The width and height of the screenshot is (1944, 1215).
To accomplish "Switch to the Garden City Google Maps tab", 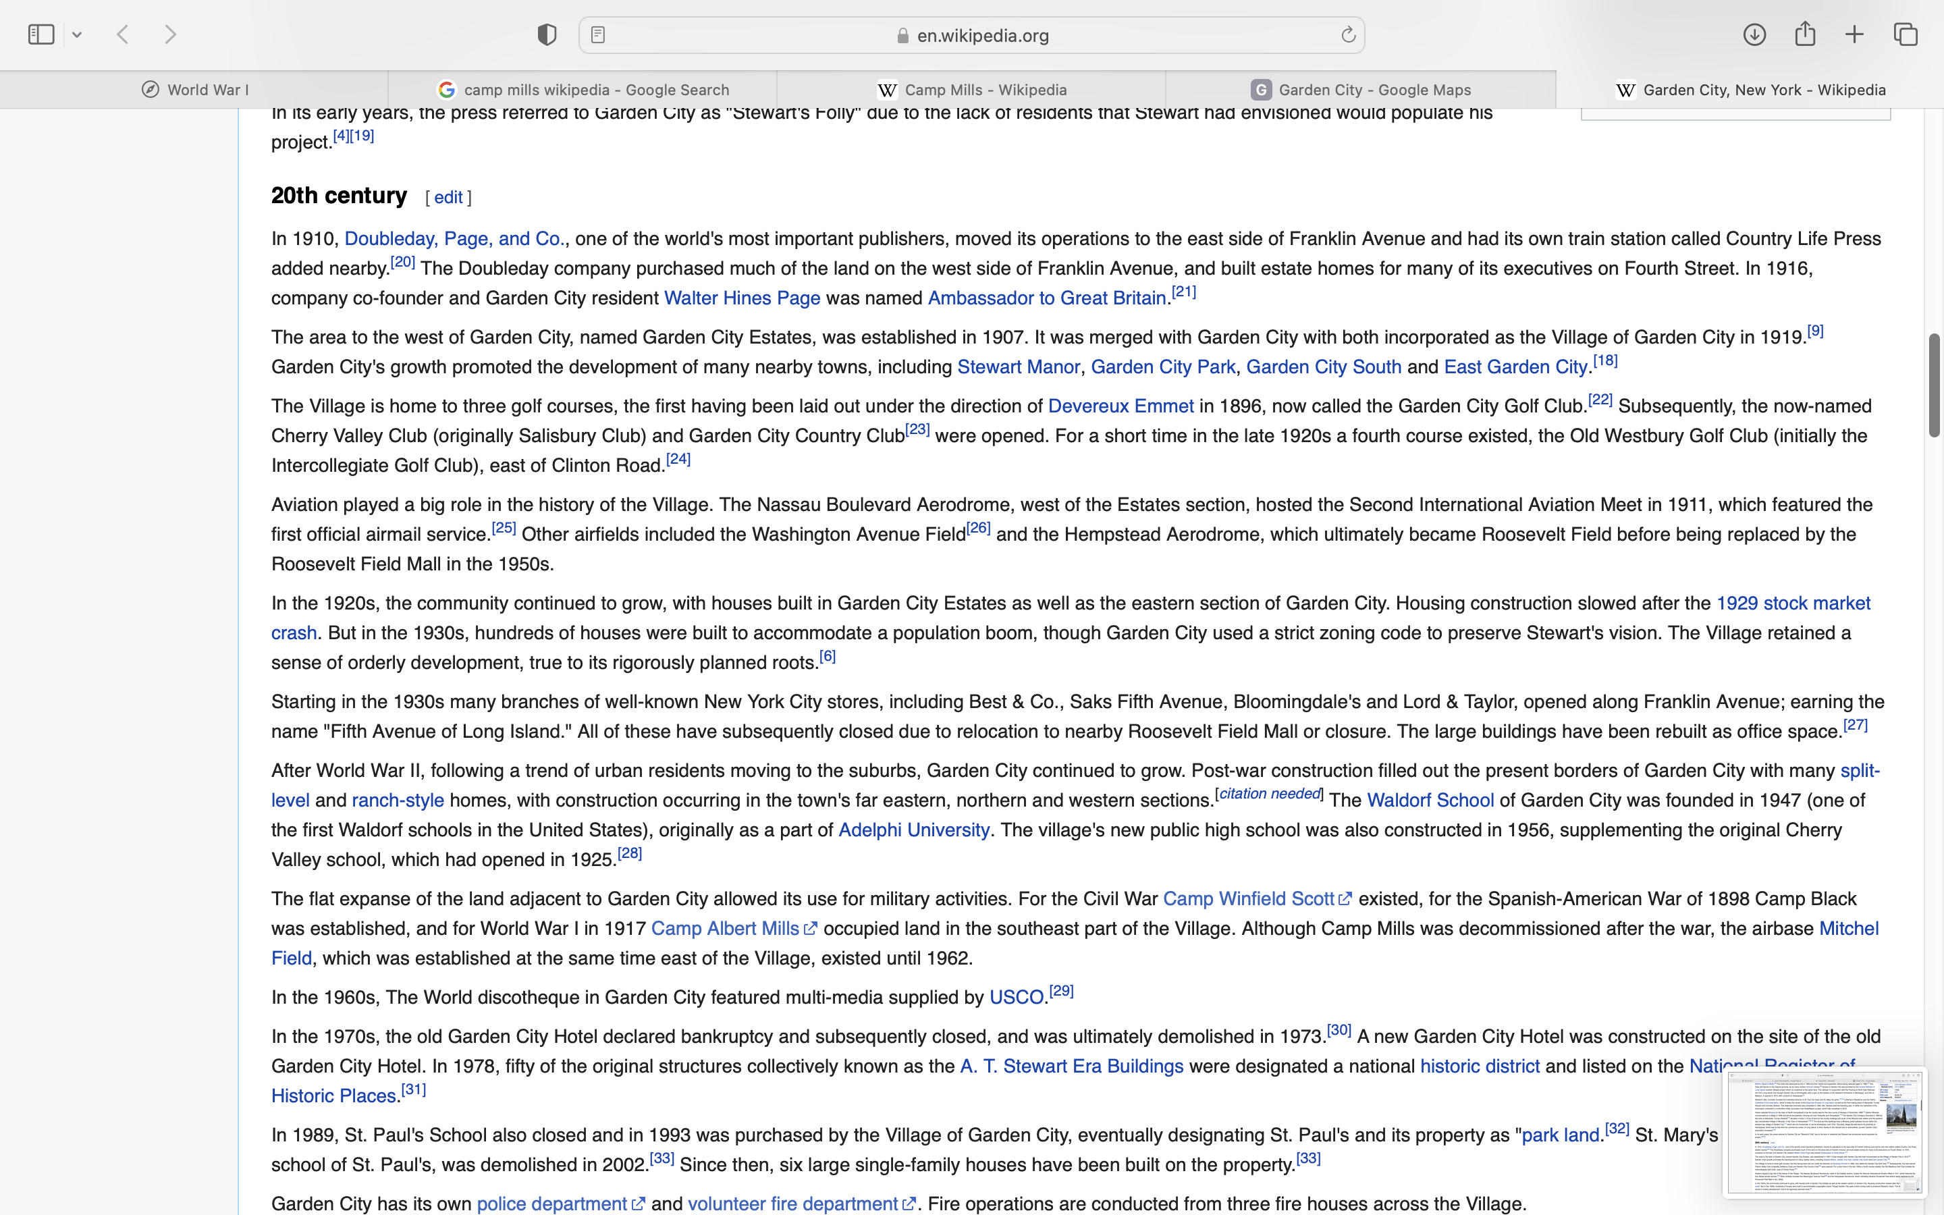I will [x=1361, y=89].
